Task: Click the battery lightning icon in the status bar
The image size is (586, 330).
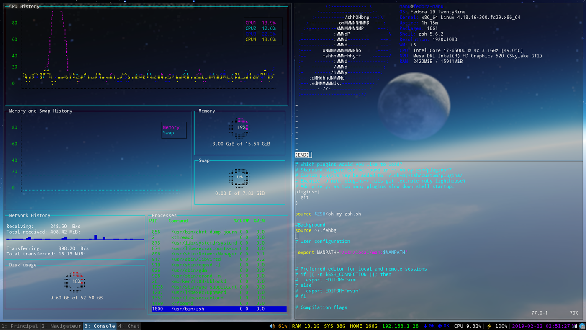Action: (490, 326)
